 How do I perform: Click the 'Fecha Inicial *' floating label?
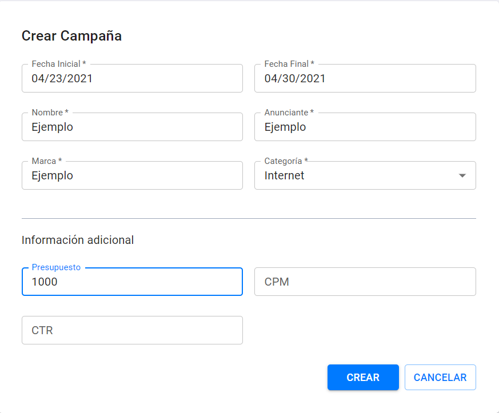pyautogui.click(x=59, y=64)
